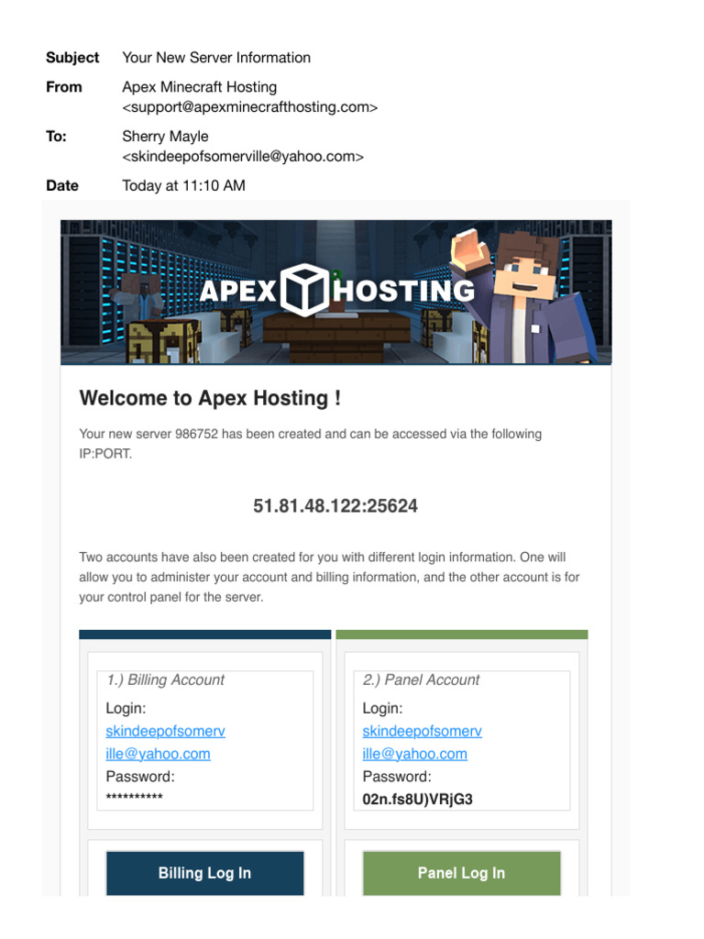Click the Apex Hosting banner image
704x939 pixels.
pos(335,292)
